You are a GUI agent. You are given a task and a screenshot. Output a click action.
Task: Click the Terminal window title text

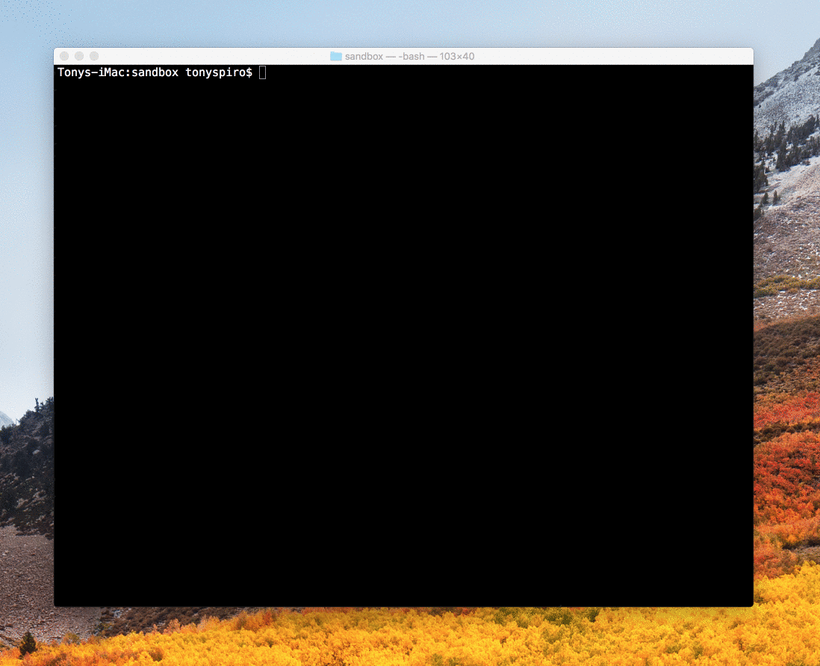[409, 56]
